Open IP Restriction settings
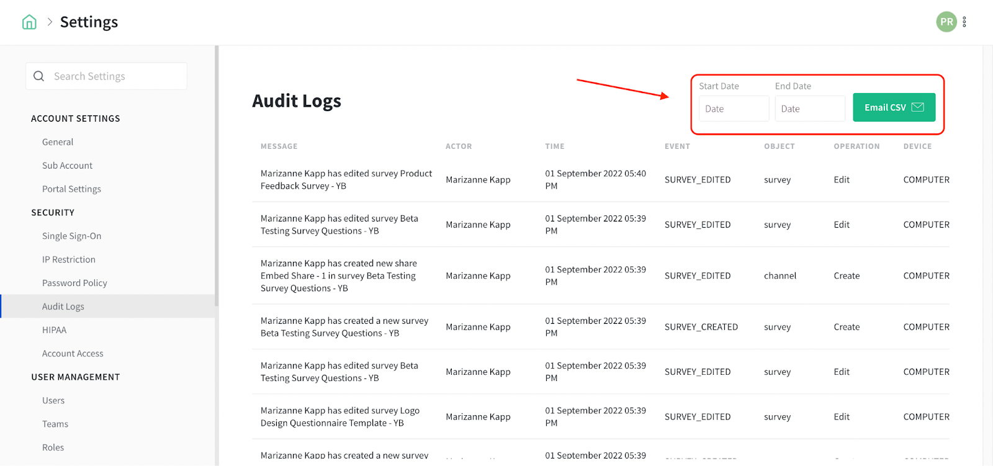This screenshot has height=466, width=993. click(69, 259)
